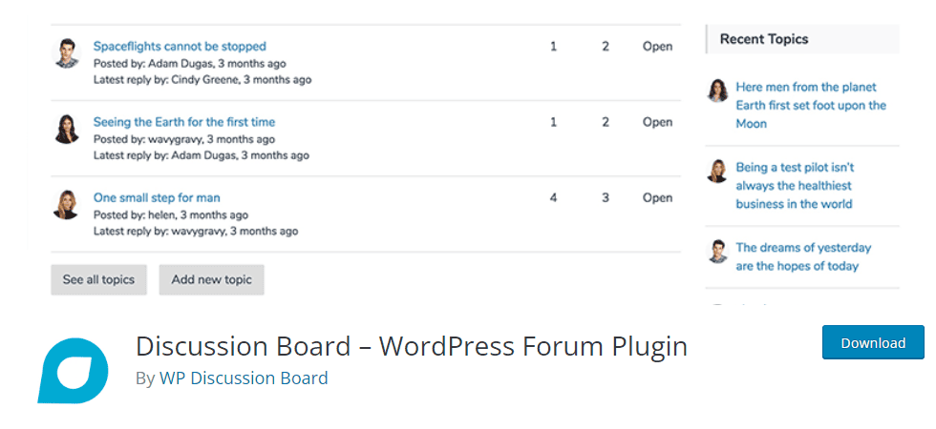Screen dimensions: 936x429
Task: Open Seeing the Earth for the first time
Action: 183,122
